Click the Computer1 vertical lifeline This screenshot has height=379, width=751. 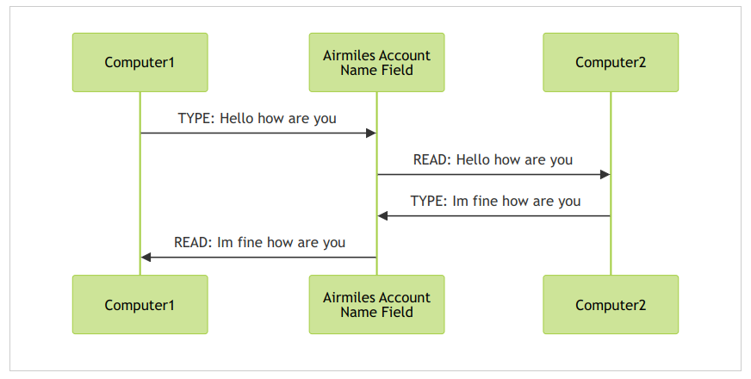pyautogui.click(x=140, y=192)
